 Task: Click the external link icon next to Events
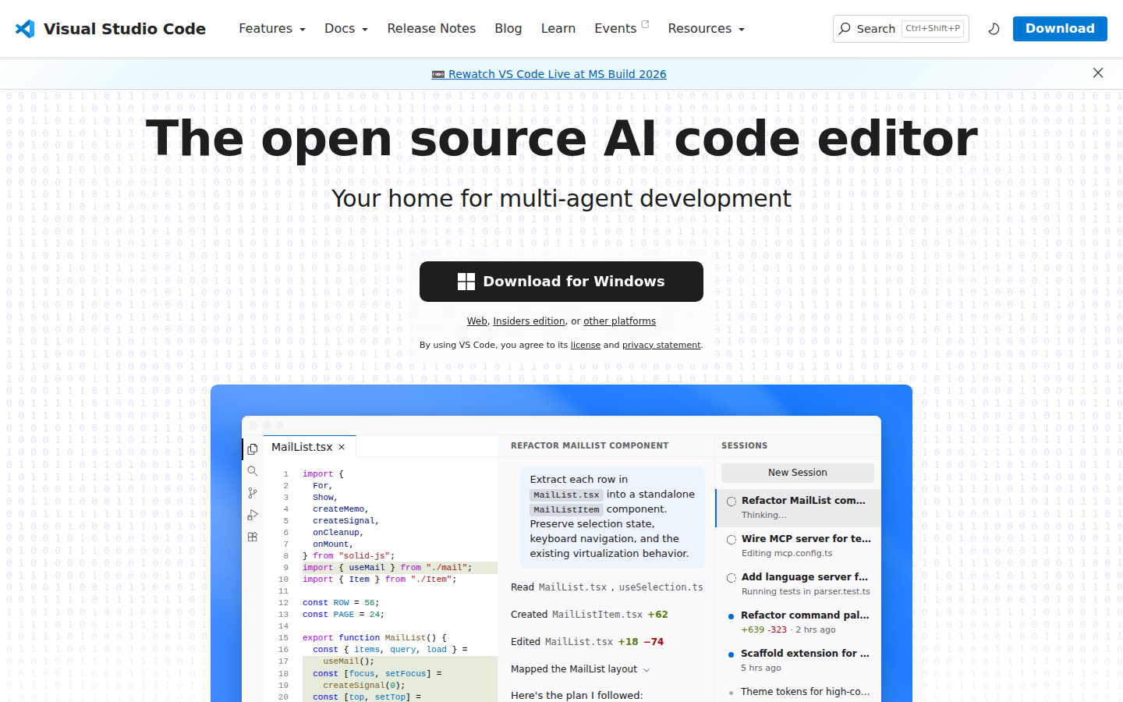coord(645,24)
